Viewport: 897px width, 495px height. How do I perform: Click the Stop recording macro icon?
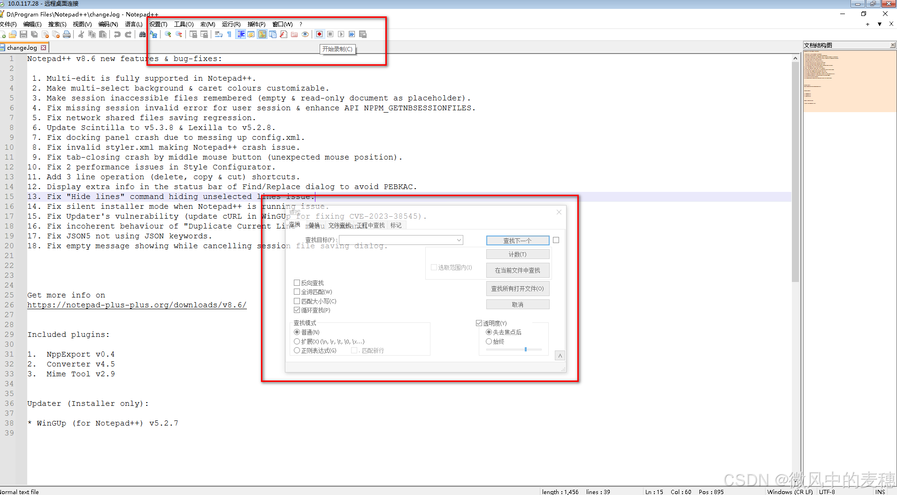[330, 34]
